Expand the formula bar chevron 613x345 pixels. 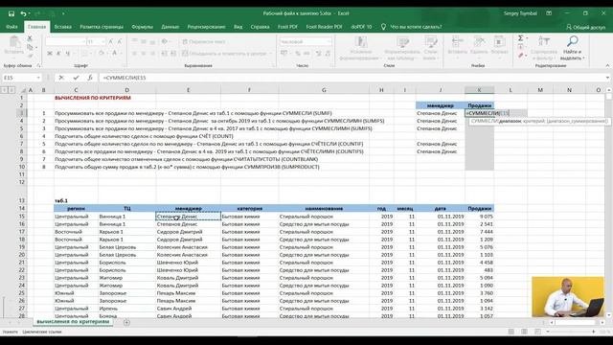pos(607,78)
